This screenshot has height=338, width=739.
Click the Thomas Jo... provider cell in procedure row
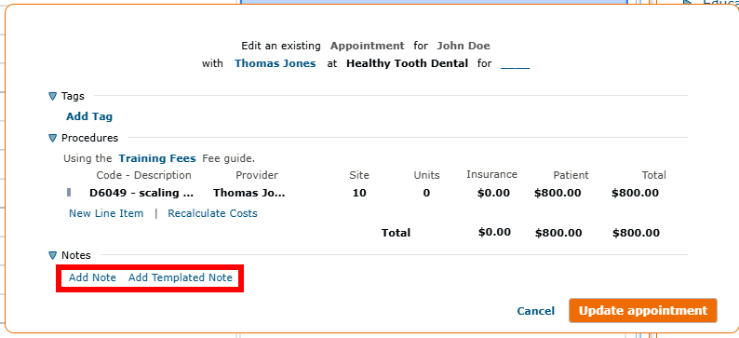coord(249,193)
